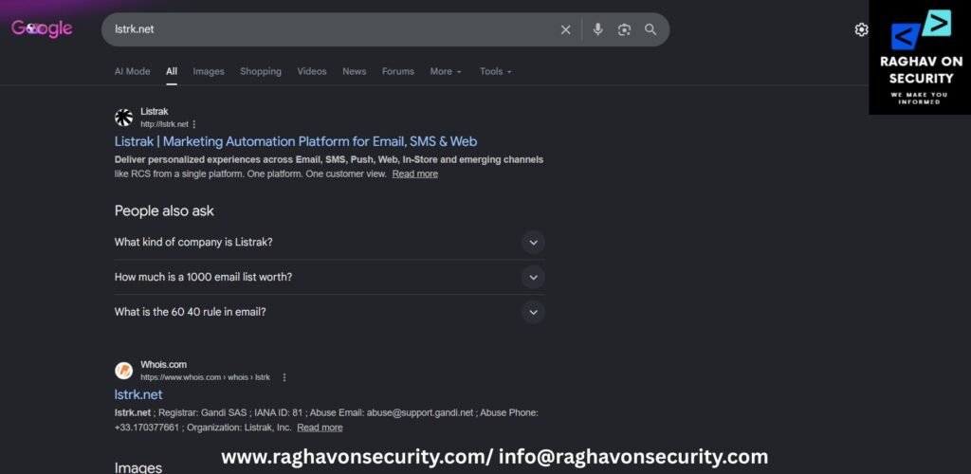971x474 pixels.
Task: Switch to AI Mode tab
Action: click(133, 71)
